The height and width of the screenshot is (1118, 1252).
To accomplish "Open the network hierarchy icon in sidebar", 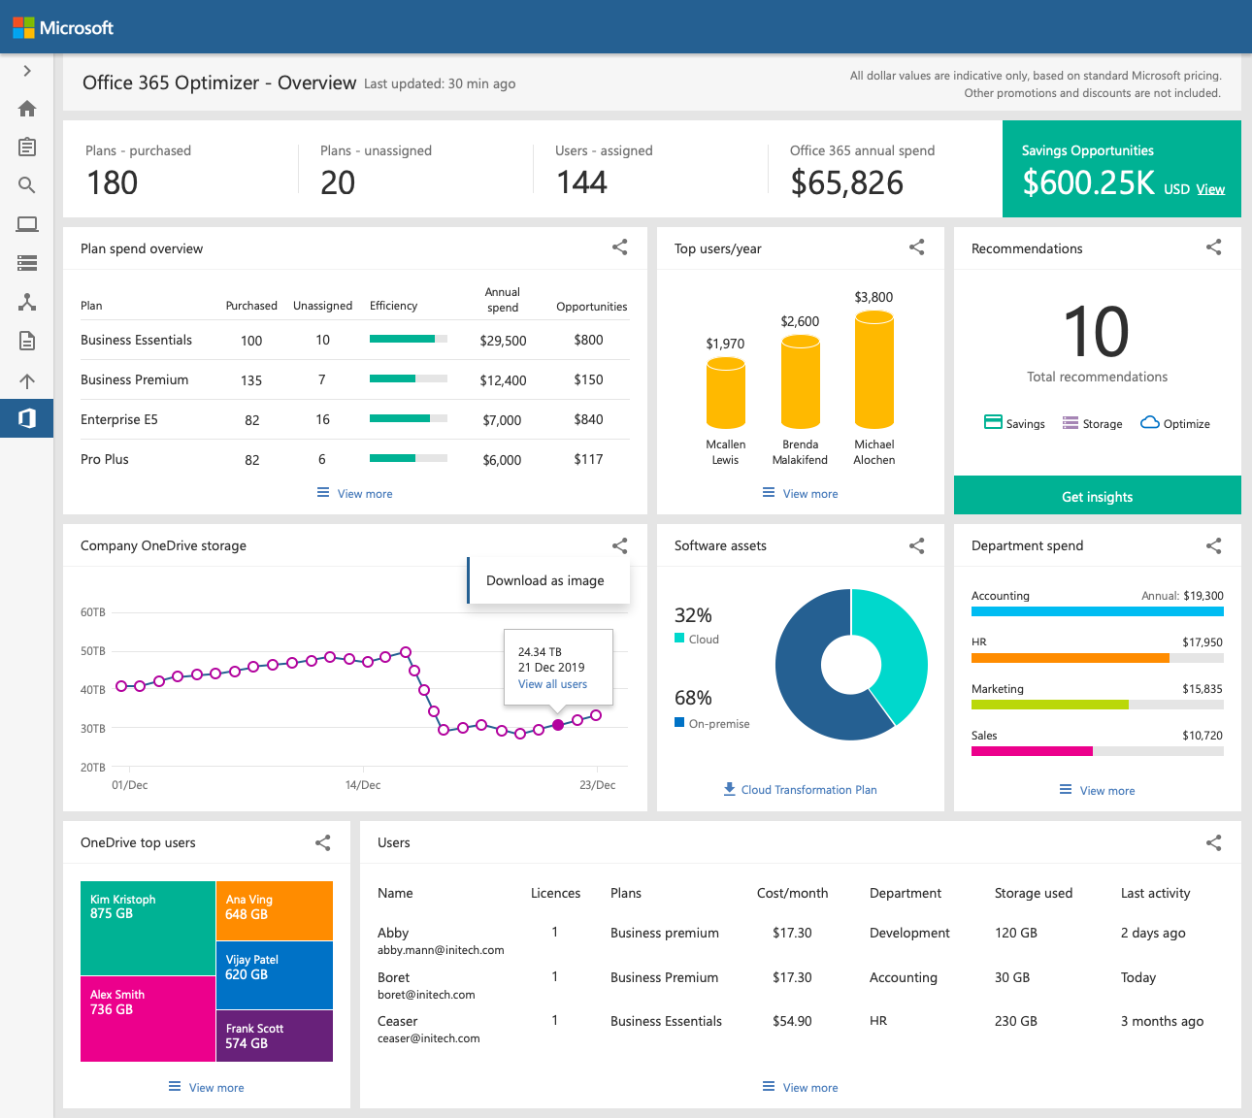I will pos(27,302).
